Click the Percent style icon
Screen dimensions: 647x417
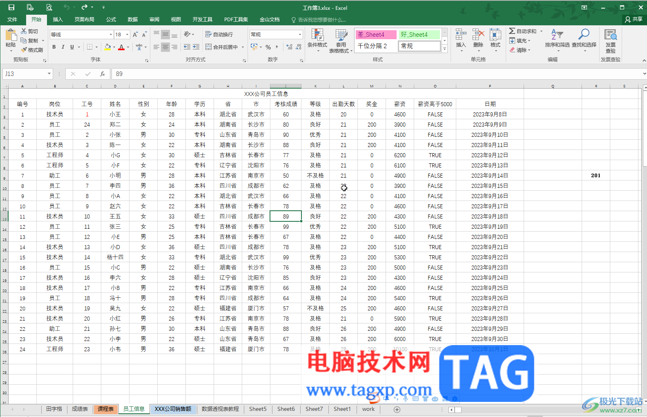tap(268, 47)
